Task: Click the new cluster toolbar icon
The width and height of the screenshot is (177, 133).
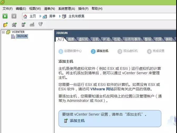Action: click(14, 24)
